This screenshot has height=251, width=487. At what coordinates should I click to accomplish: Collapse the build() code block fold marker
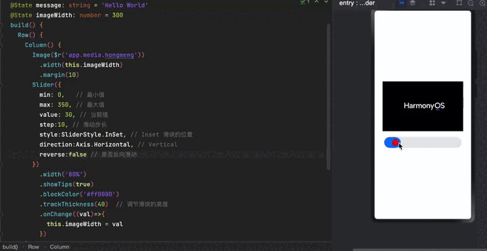(1, 25)
